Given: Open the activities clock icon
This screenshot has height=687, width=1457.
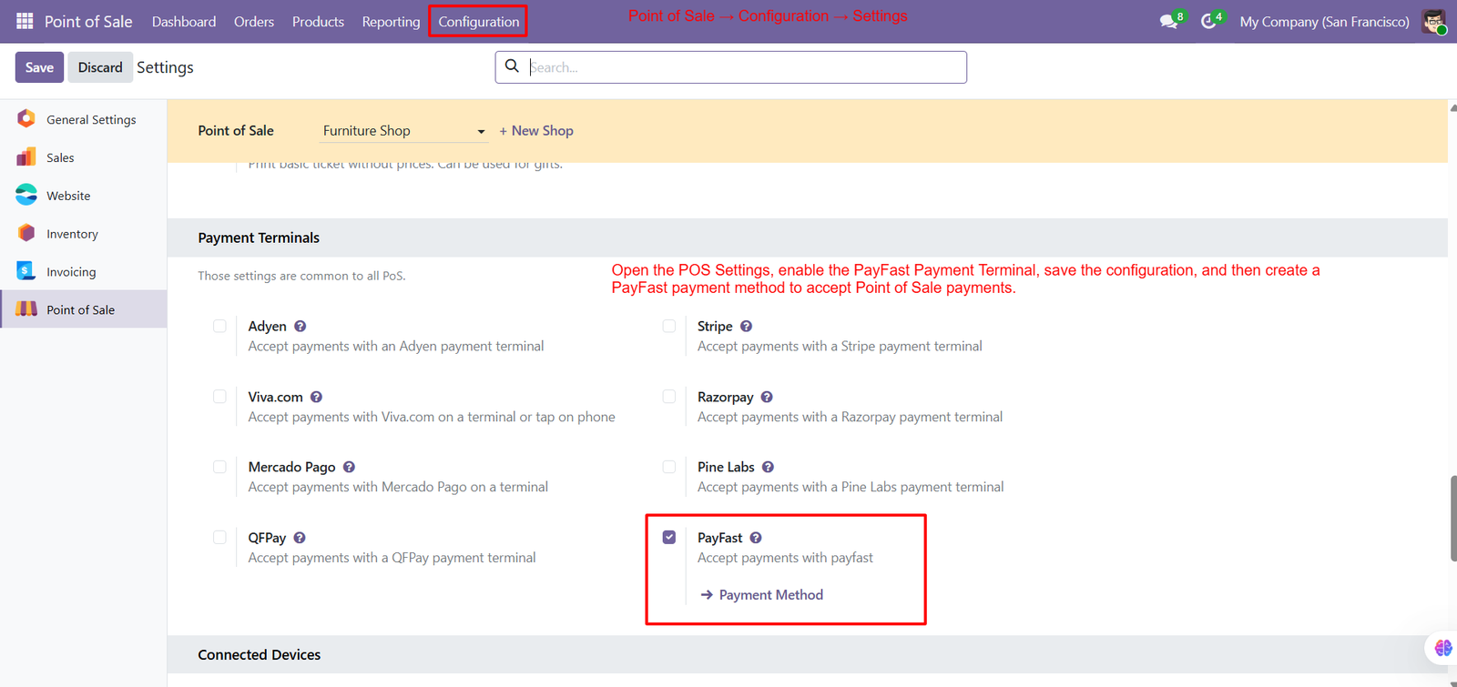Looking at the screenshot, I should point(1208,21).
